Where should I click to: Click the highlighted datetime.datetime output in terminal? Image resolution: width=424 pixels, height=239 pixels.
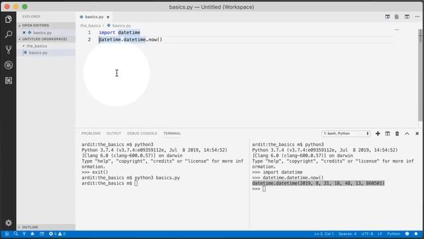(318, 183)
